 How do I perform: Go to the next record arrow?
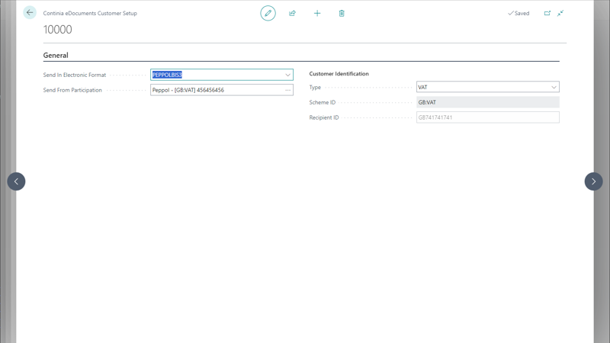[593, 181]
